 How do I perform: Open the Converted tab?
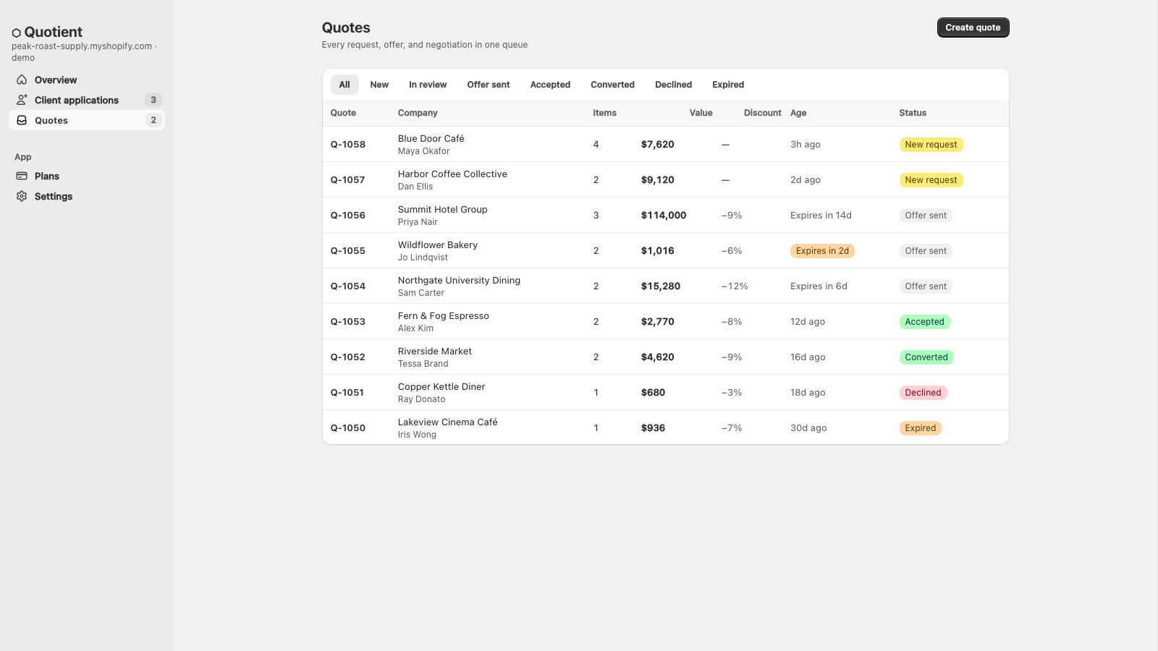(612, 85)
